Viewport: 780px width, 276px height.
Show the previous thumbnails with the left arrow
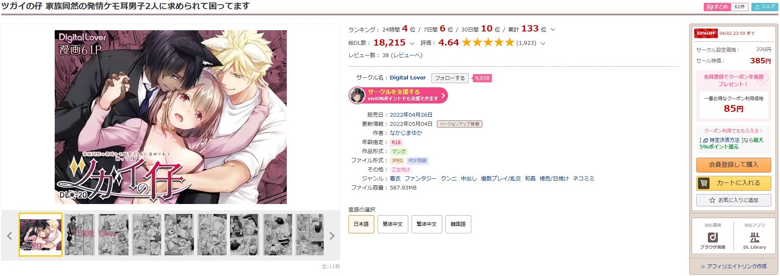click(10, 236)
